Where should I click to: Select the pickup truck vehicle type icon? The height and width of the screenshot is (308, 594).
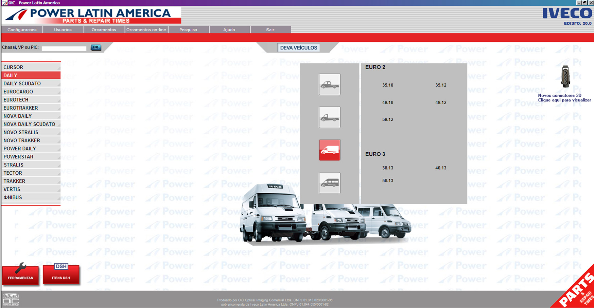click(329, 84)
